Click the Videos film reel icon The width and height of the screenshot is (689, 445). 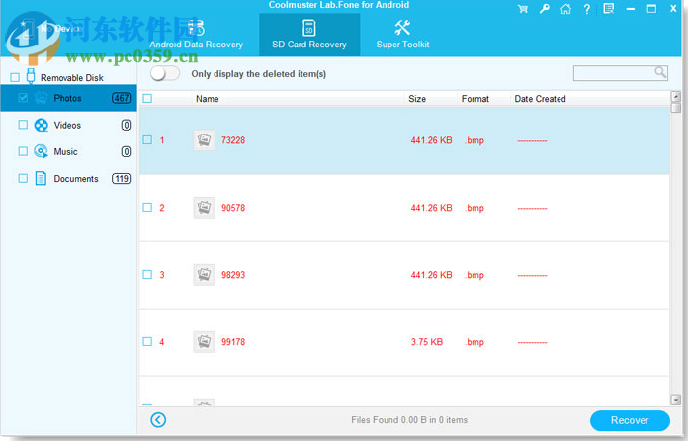(x=41, y=125)
